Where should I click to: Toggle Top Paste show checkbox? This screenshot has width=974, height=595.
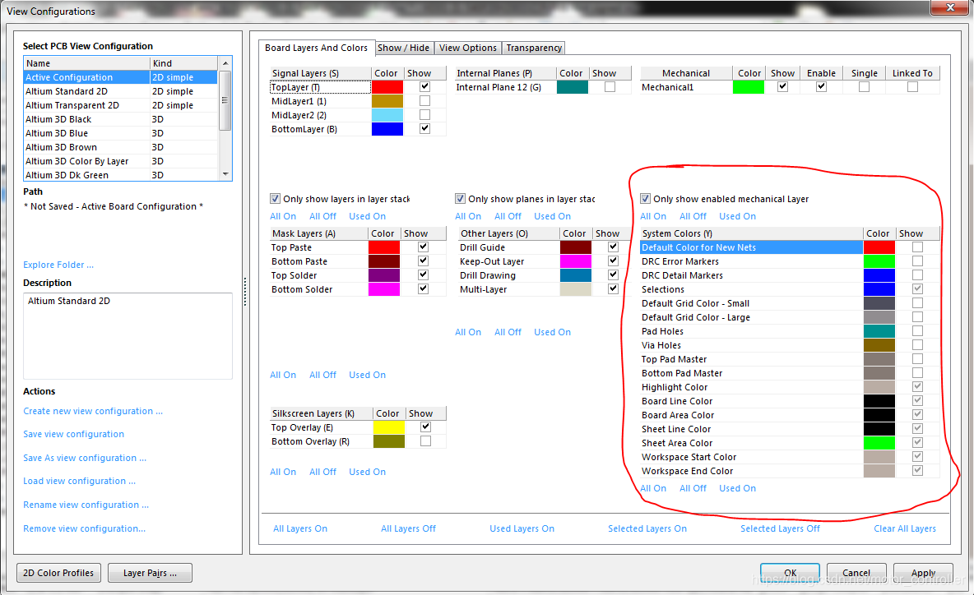(423, 247)
